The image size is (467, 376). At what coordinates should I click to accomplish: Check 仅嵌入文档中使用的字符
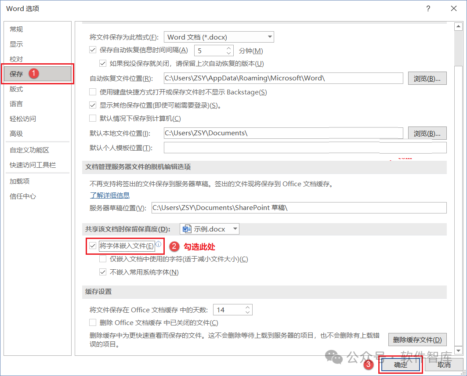[x=102, y=259]
